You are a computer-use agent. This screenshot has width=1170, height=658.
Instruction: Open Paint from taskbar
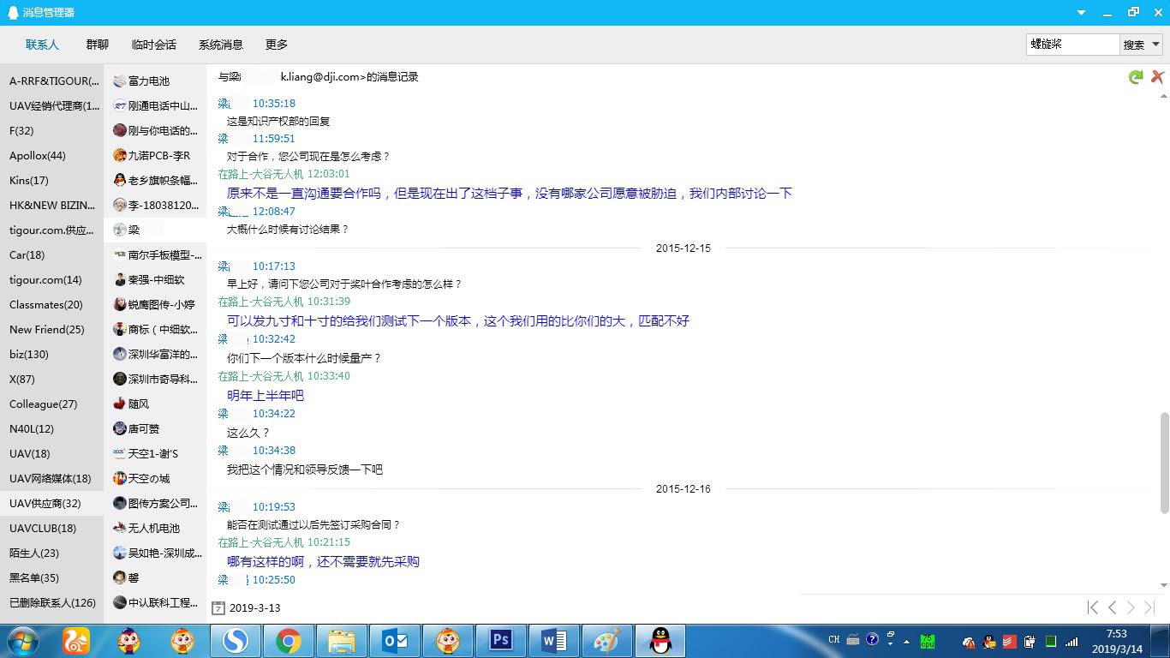click(606, 641)
